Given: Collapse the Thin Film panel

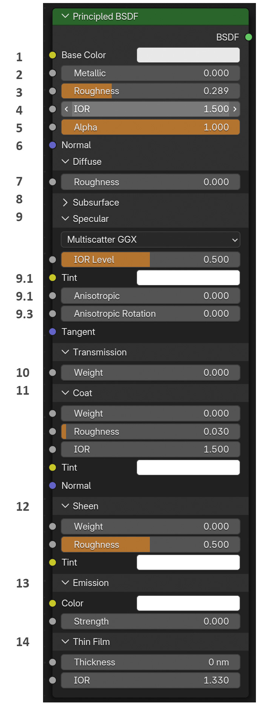Looking at the screenshot, I should coord(65,642).
